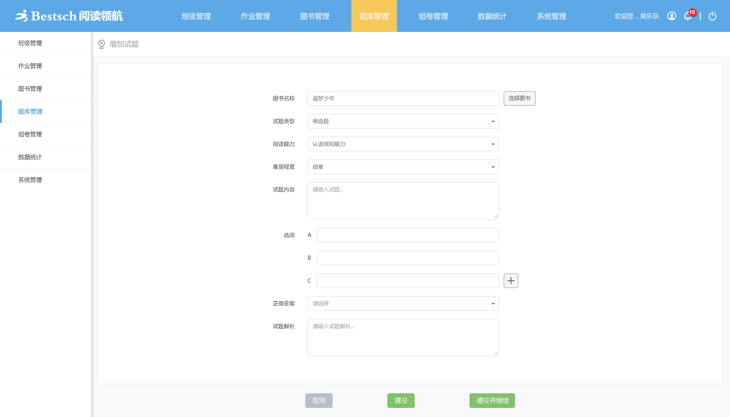This screenshot has height=417, width=730.
Task: Open the 正确答案 dropdown
Action: coord(403,304)
